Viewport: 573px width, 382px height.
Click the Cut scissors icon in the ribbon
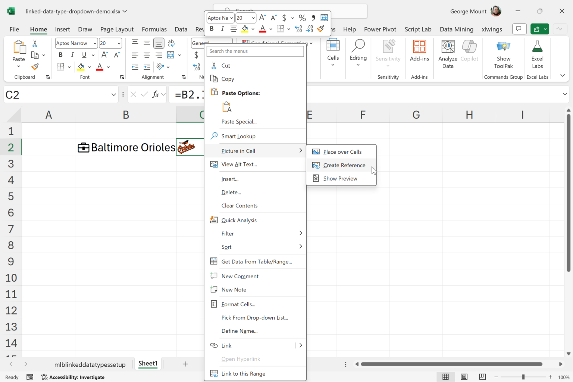click(35, 44)
